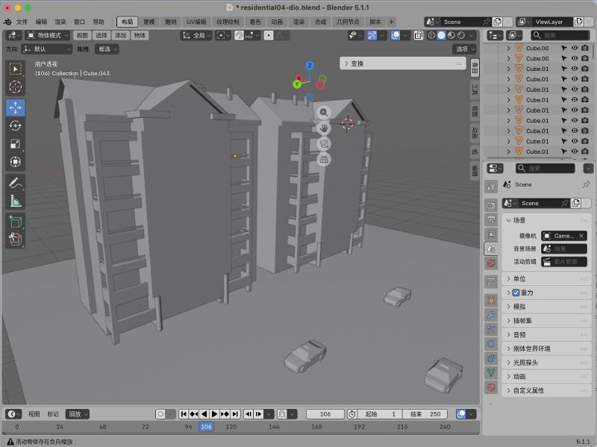The height and width of the screenshot is (447, 597).
Task: Open the 文件 file menu
Action: click(22, 22)
